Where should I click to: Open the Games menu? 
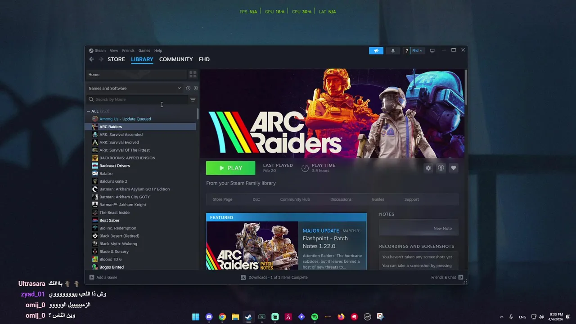click(144, 51)
